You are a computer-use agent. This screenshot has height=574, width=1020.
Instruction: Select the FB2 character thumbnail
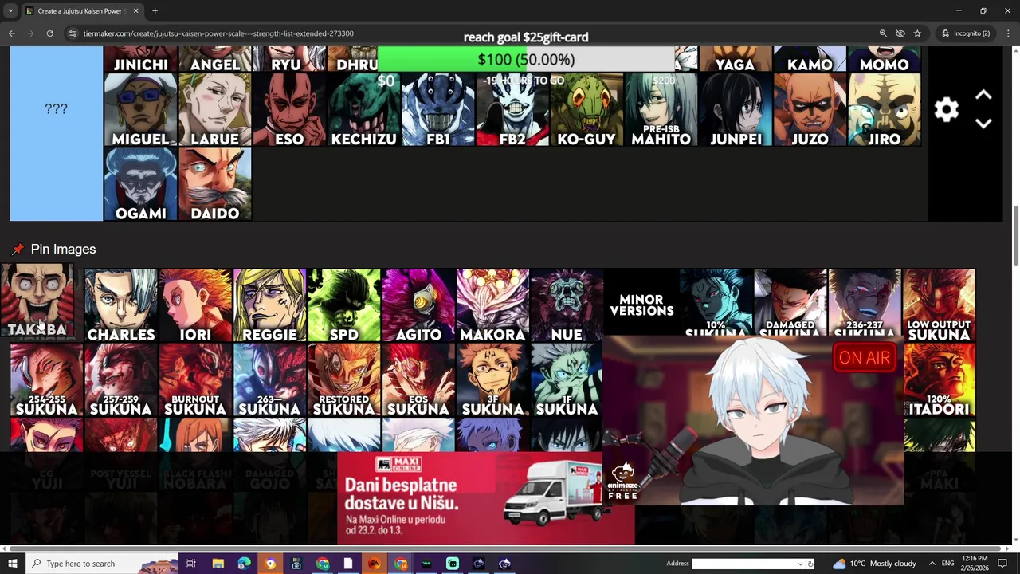[x=512, y=110]
